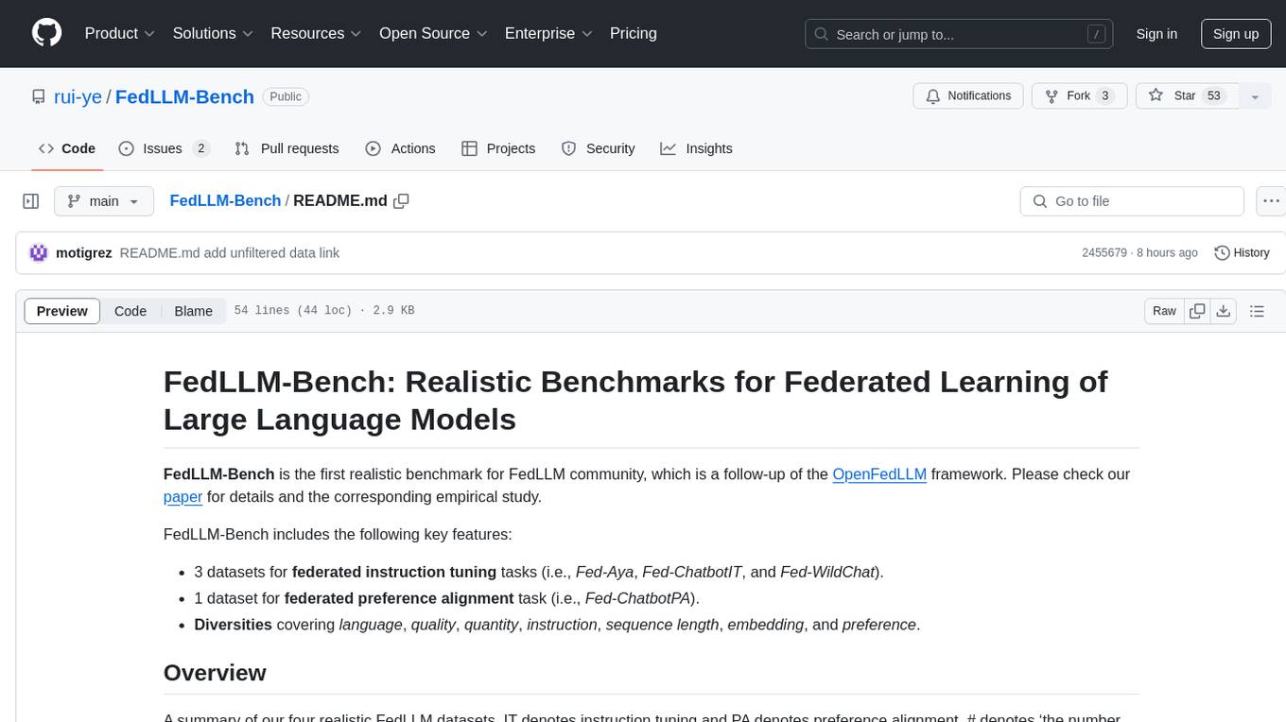Open the Insights tab
The image size is (1286, 722).
[696, 148]
